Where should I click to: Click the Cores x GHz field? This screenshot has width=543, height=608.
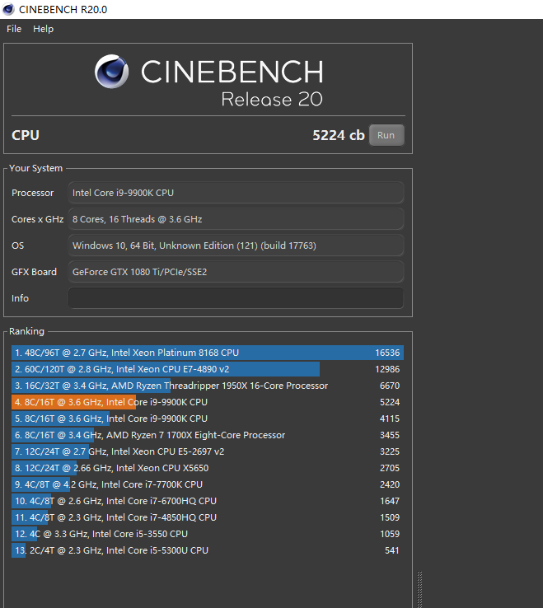(x=236, y=219)
